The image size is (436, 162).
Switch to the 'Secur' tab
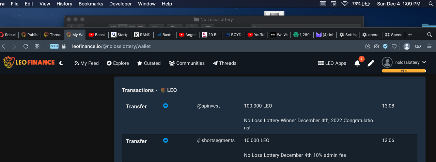[8, 35]
